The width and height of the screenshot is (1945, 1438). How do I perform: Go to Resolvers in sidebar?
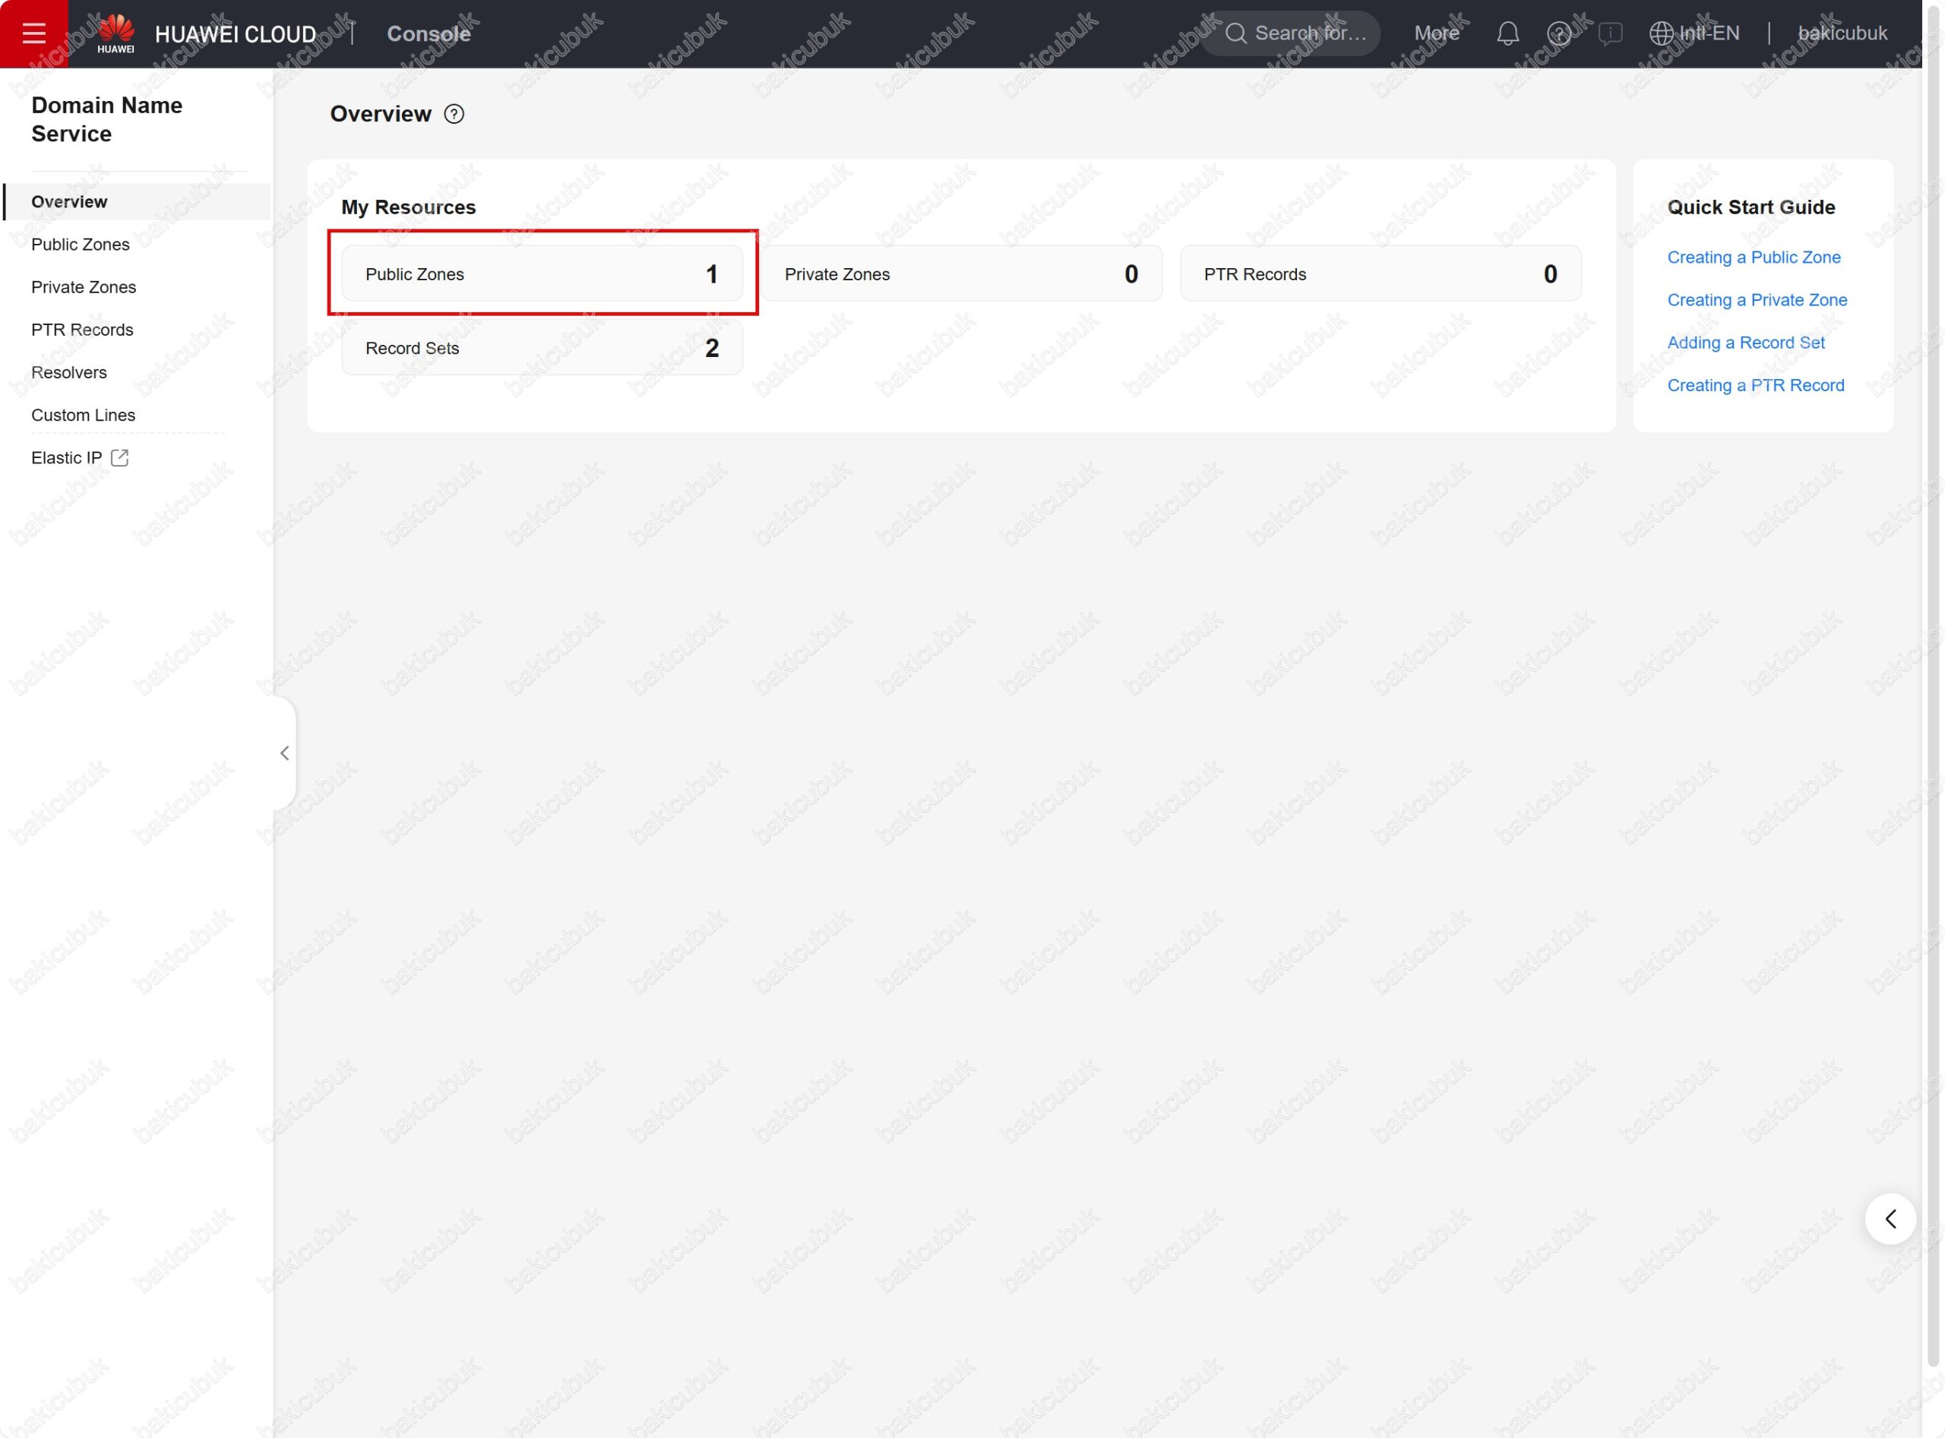click(x=69, y=372)
